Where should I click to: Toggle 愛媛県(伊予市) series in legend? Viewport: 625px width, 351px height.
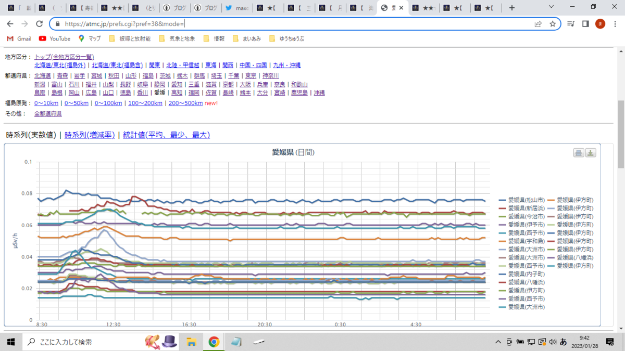pyautogui.click(x=522, y=225)
